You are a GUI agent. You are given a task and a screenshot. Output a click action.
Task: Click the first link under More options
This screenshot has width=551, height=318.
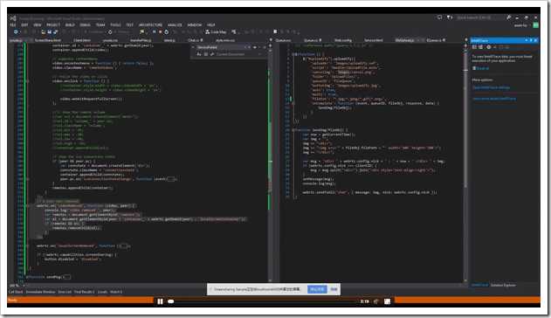(491, 87)
